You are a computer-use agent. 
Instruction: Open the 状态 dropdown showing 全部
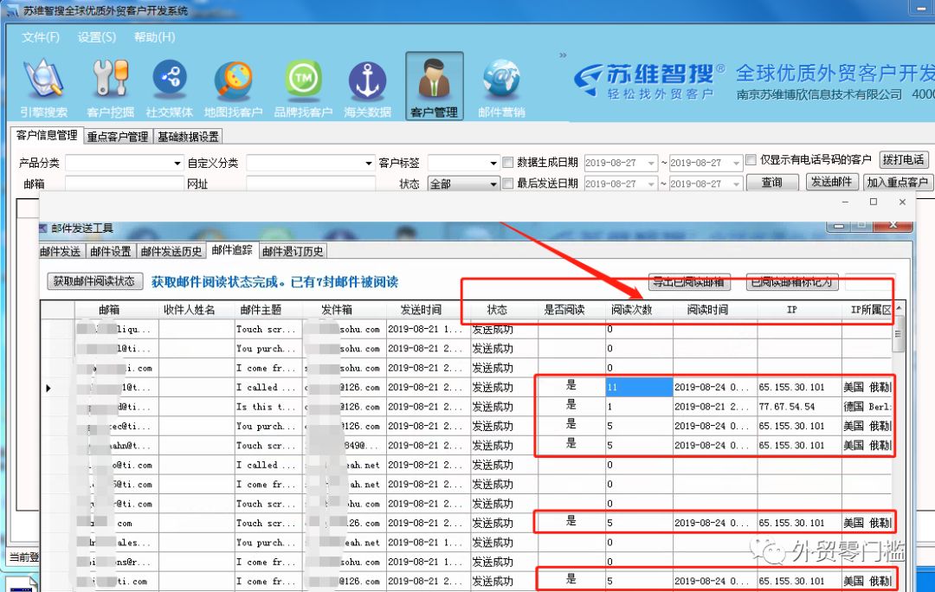click(x=462, y=183)
